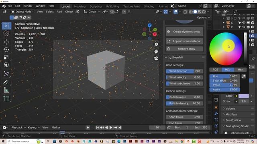Screen dimensions: 257x144
Task: Click the current frame field showing 70
Action: click(157, 128)
